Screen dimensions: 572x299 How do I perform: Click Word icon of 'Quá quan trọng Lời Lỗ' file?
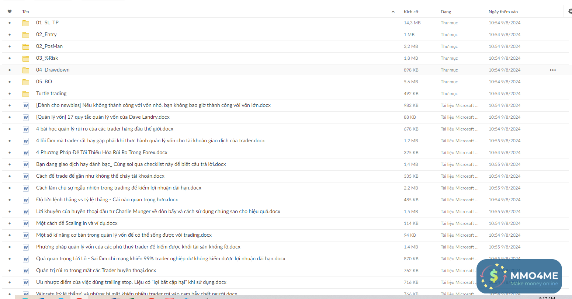[26, 259]
